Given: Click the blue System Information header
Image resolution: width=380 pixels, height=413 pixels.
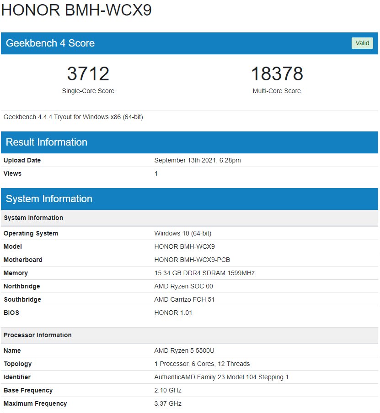Looking at the screenshot, I should tap(189, 199).
